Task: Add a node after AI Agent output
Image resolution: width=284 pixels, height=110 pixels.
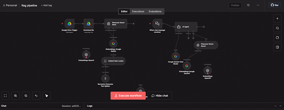Action: click(x=204, y=27)
